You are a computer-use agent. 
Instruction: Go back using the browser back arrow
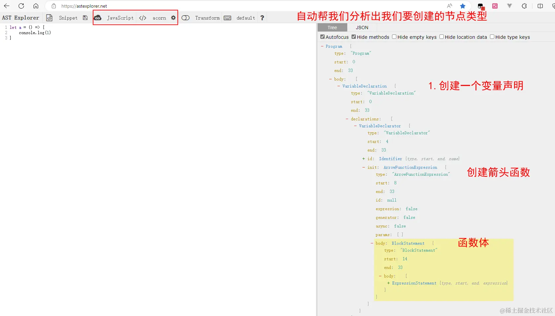(x=7, y=6)
